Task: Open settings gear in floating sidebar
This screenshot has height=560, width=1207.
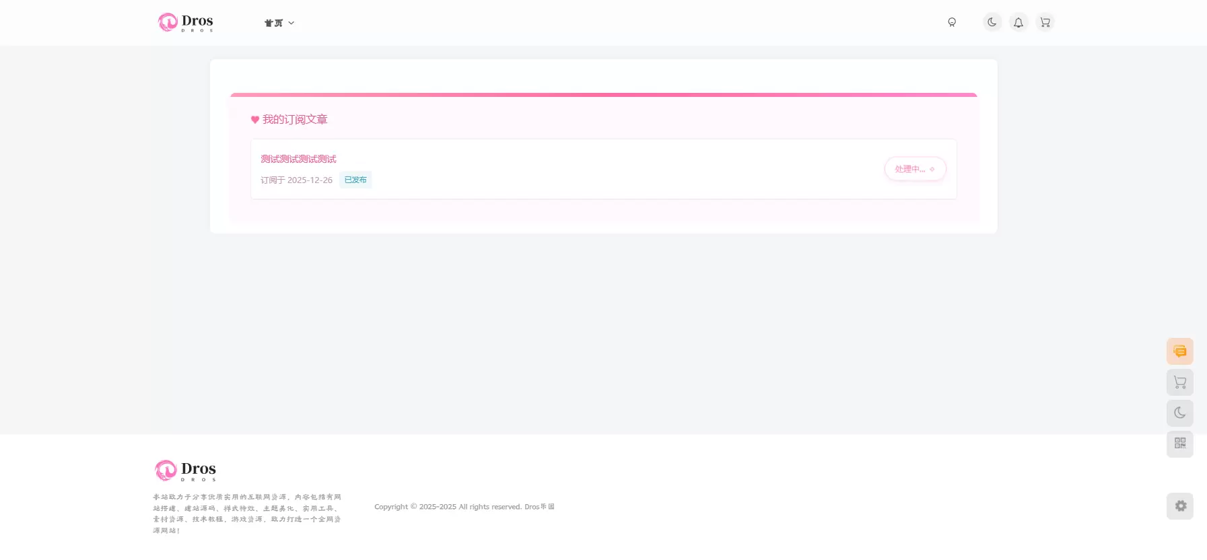Action: [1180, 506]
